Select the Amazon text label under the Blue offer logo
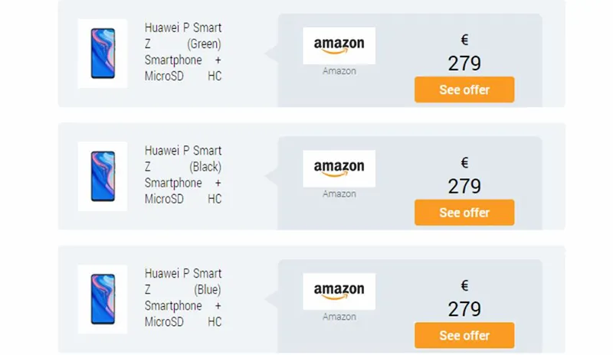 [339, 316]
